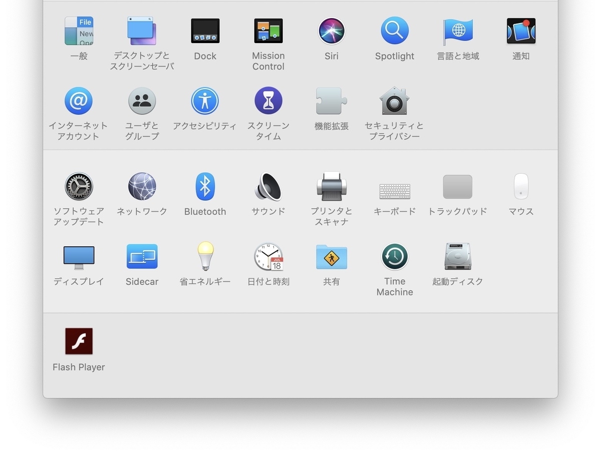This screenshot has height=455, width=601.
Task: Open デスクトップとスクリーンセーバ preferences
Action: 142,31
